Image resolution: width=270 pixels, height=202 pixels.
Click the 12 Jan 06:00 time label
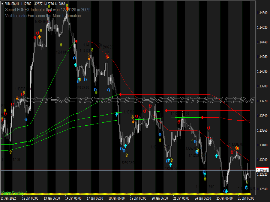tap(30, 198)
